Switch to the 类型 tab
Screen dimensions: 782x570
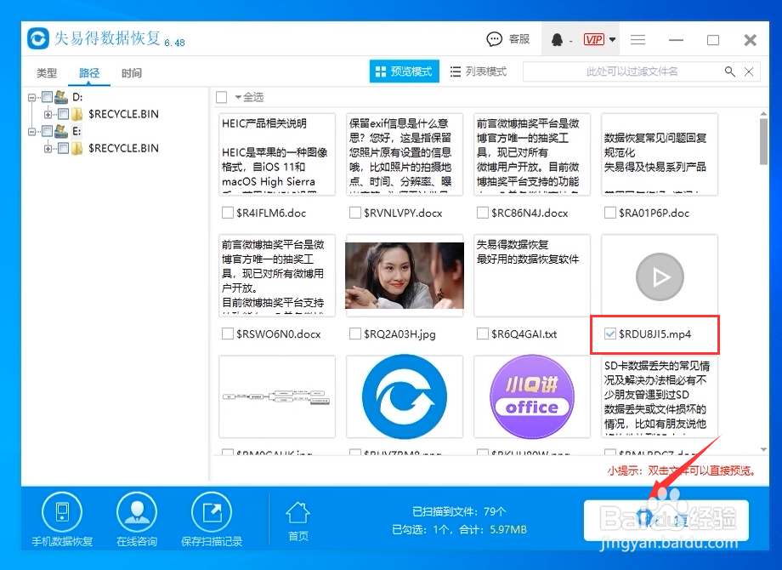(47, 73)
